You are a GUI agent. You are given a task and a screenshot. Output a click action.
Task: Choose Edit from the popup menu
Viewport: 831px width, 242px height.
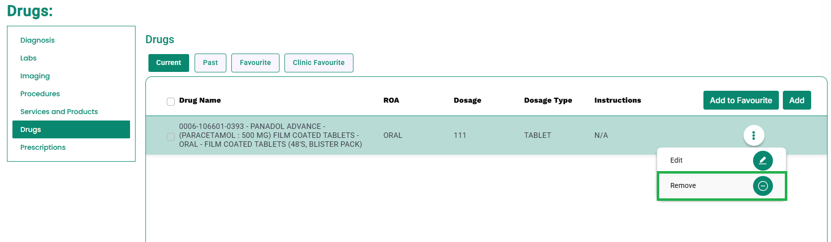point(721,160)
